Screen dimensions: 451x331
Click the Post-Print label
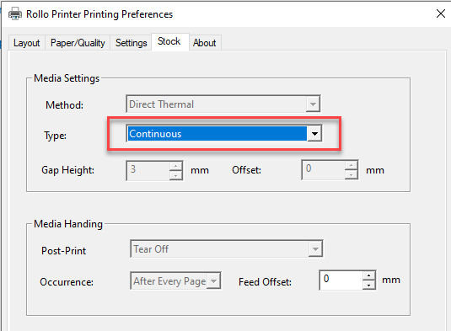click(x=63, y=251)
